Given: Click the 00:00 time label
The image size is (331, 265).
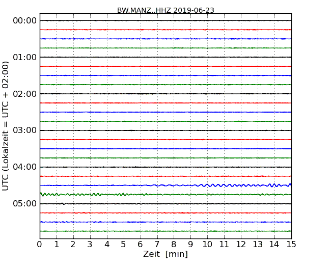Looking at the screenshot, I should click(25, 21).
